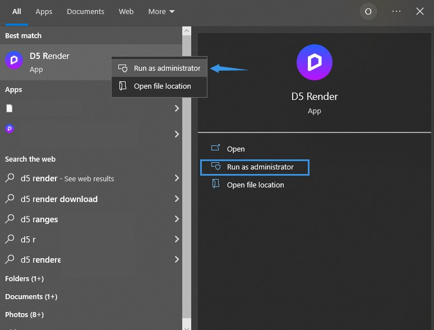Open the three-dot options menu

pyautogui.click(x=396, y=11)
